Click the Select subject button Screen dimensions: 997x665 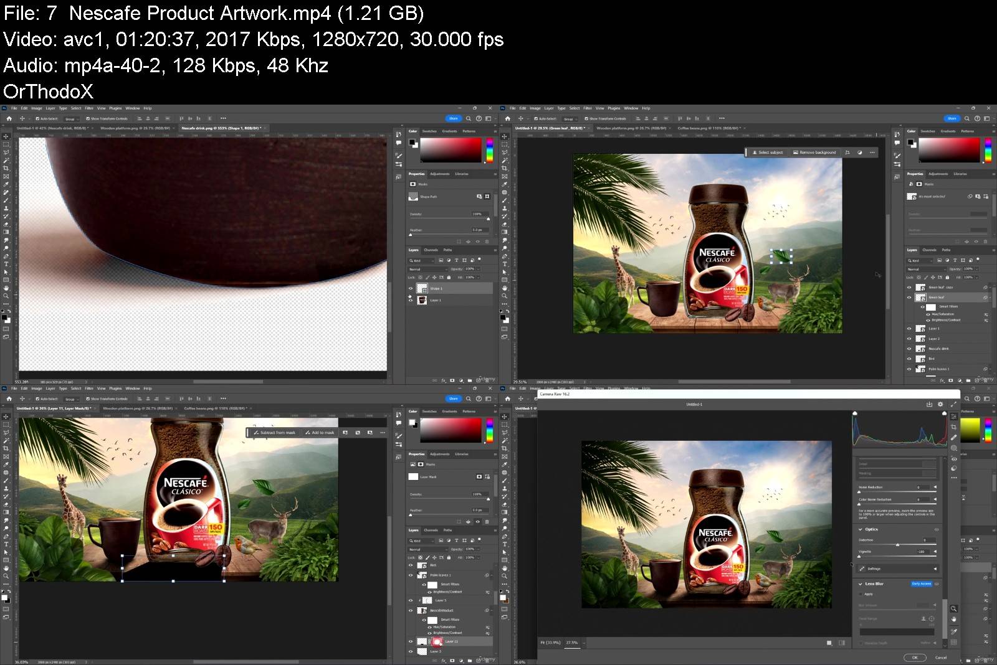point(768,152)
